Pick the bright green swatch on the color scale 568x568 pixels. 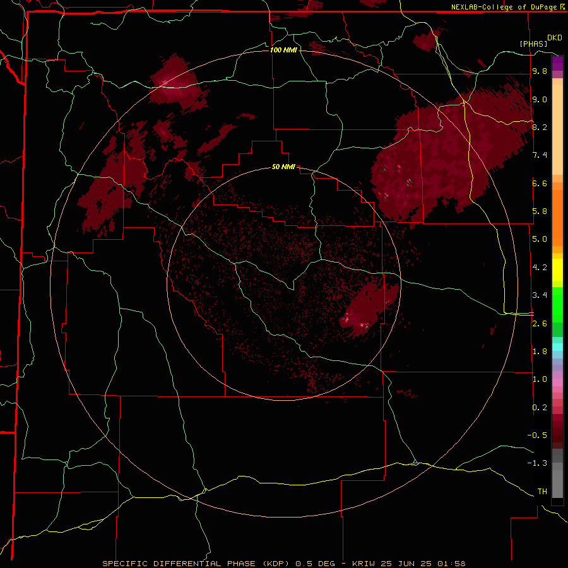click(557, 304)
